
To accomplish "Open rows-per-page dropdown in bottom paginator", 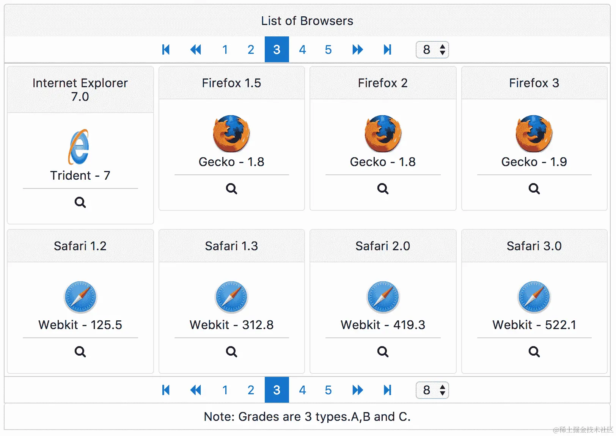I will coord(432,390).
